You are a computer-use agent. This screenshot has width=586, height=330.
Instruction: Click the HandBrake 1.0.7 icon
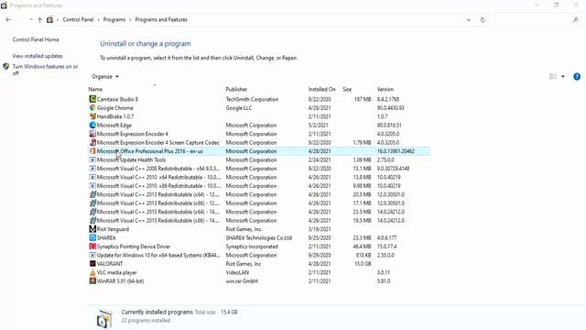click(92, 116)
